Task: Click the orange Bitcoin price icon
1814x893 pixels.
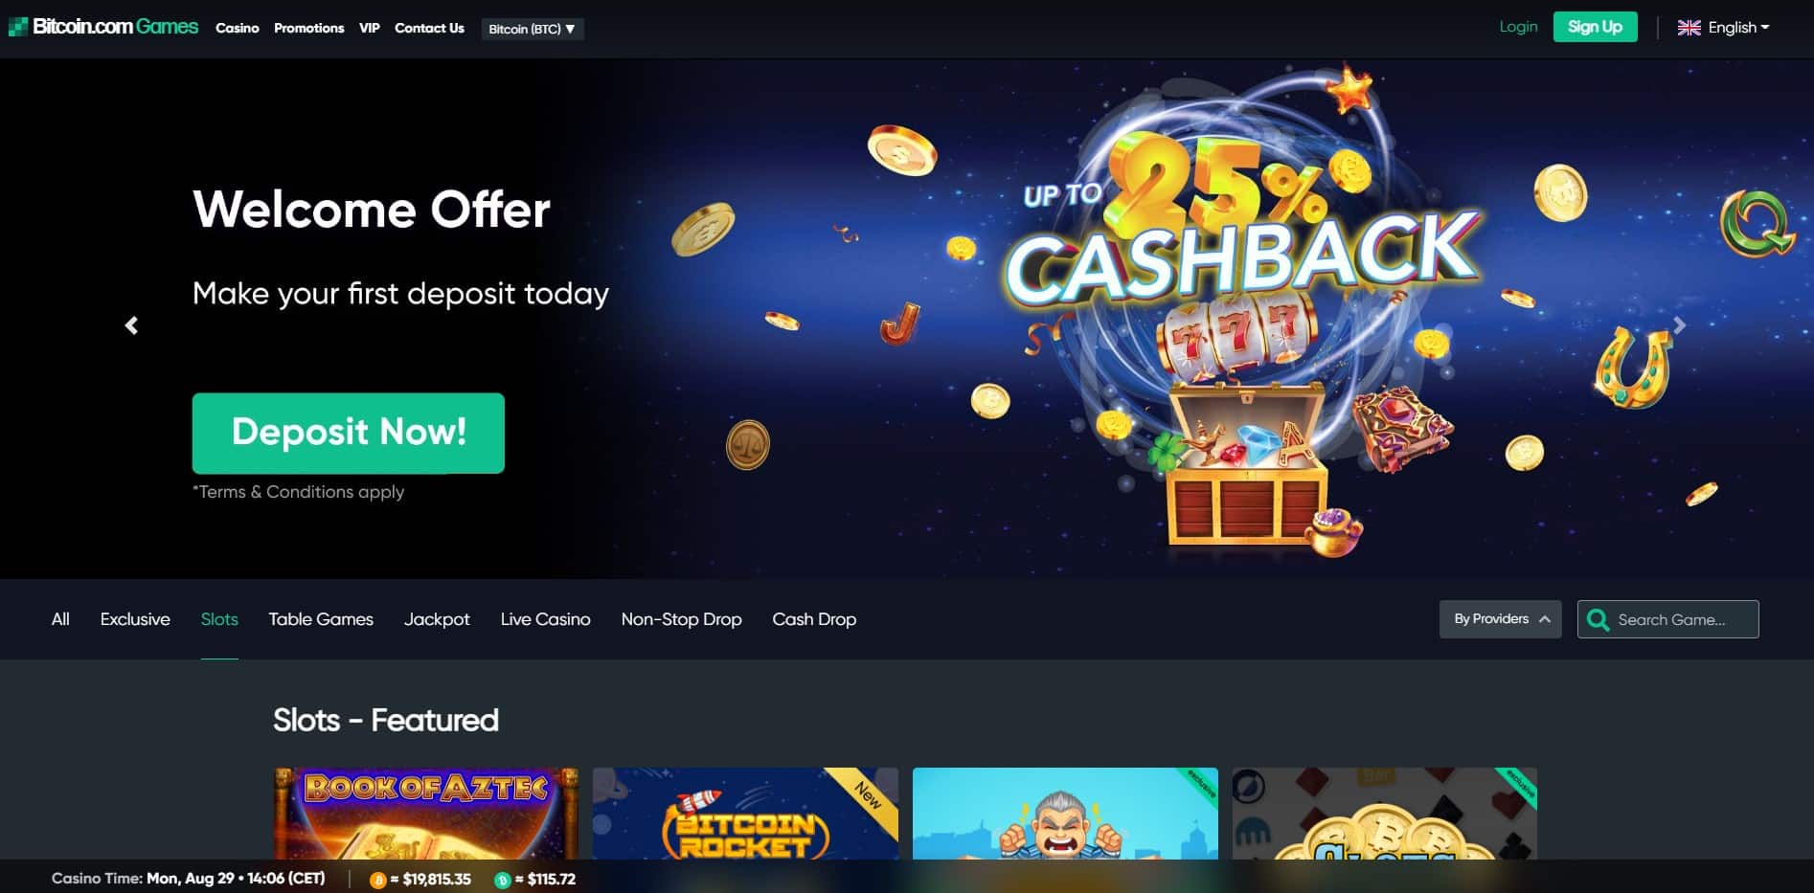Action: coord(377,880)
